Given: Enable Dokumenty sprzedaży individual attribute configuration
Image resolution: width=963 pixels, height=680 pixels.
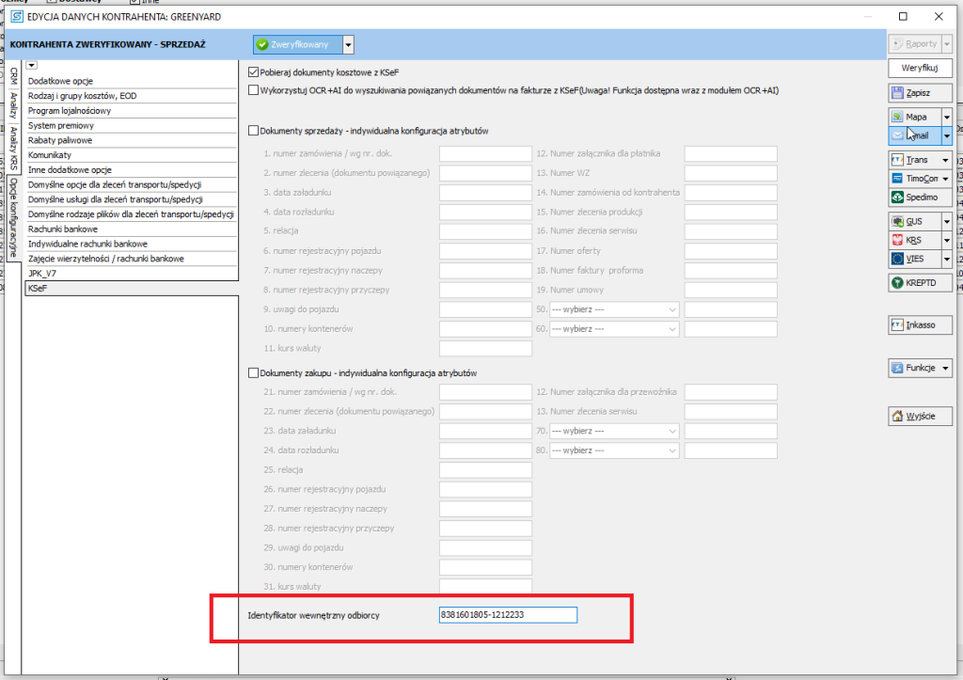Looking at the screenshot, I should coord(253,131).
